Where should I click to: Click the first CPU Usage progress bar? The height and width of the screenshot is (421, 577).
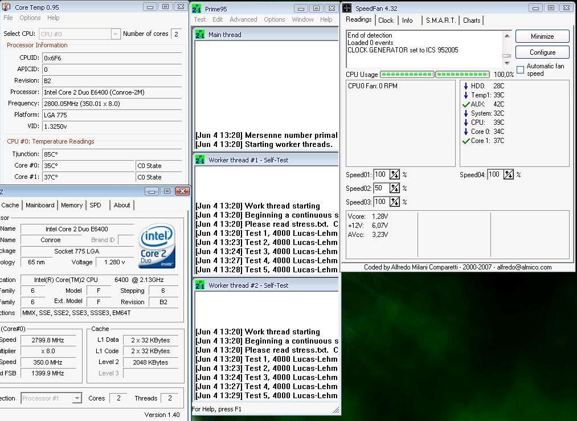tap(407, 75)
